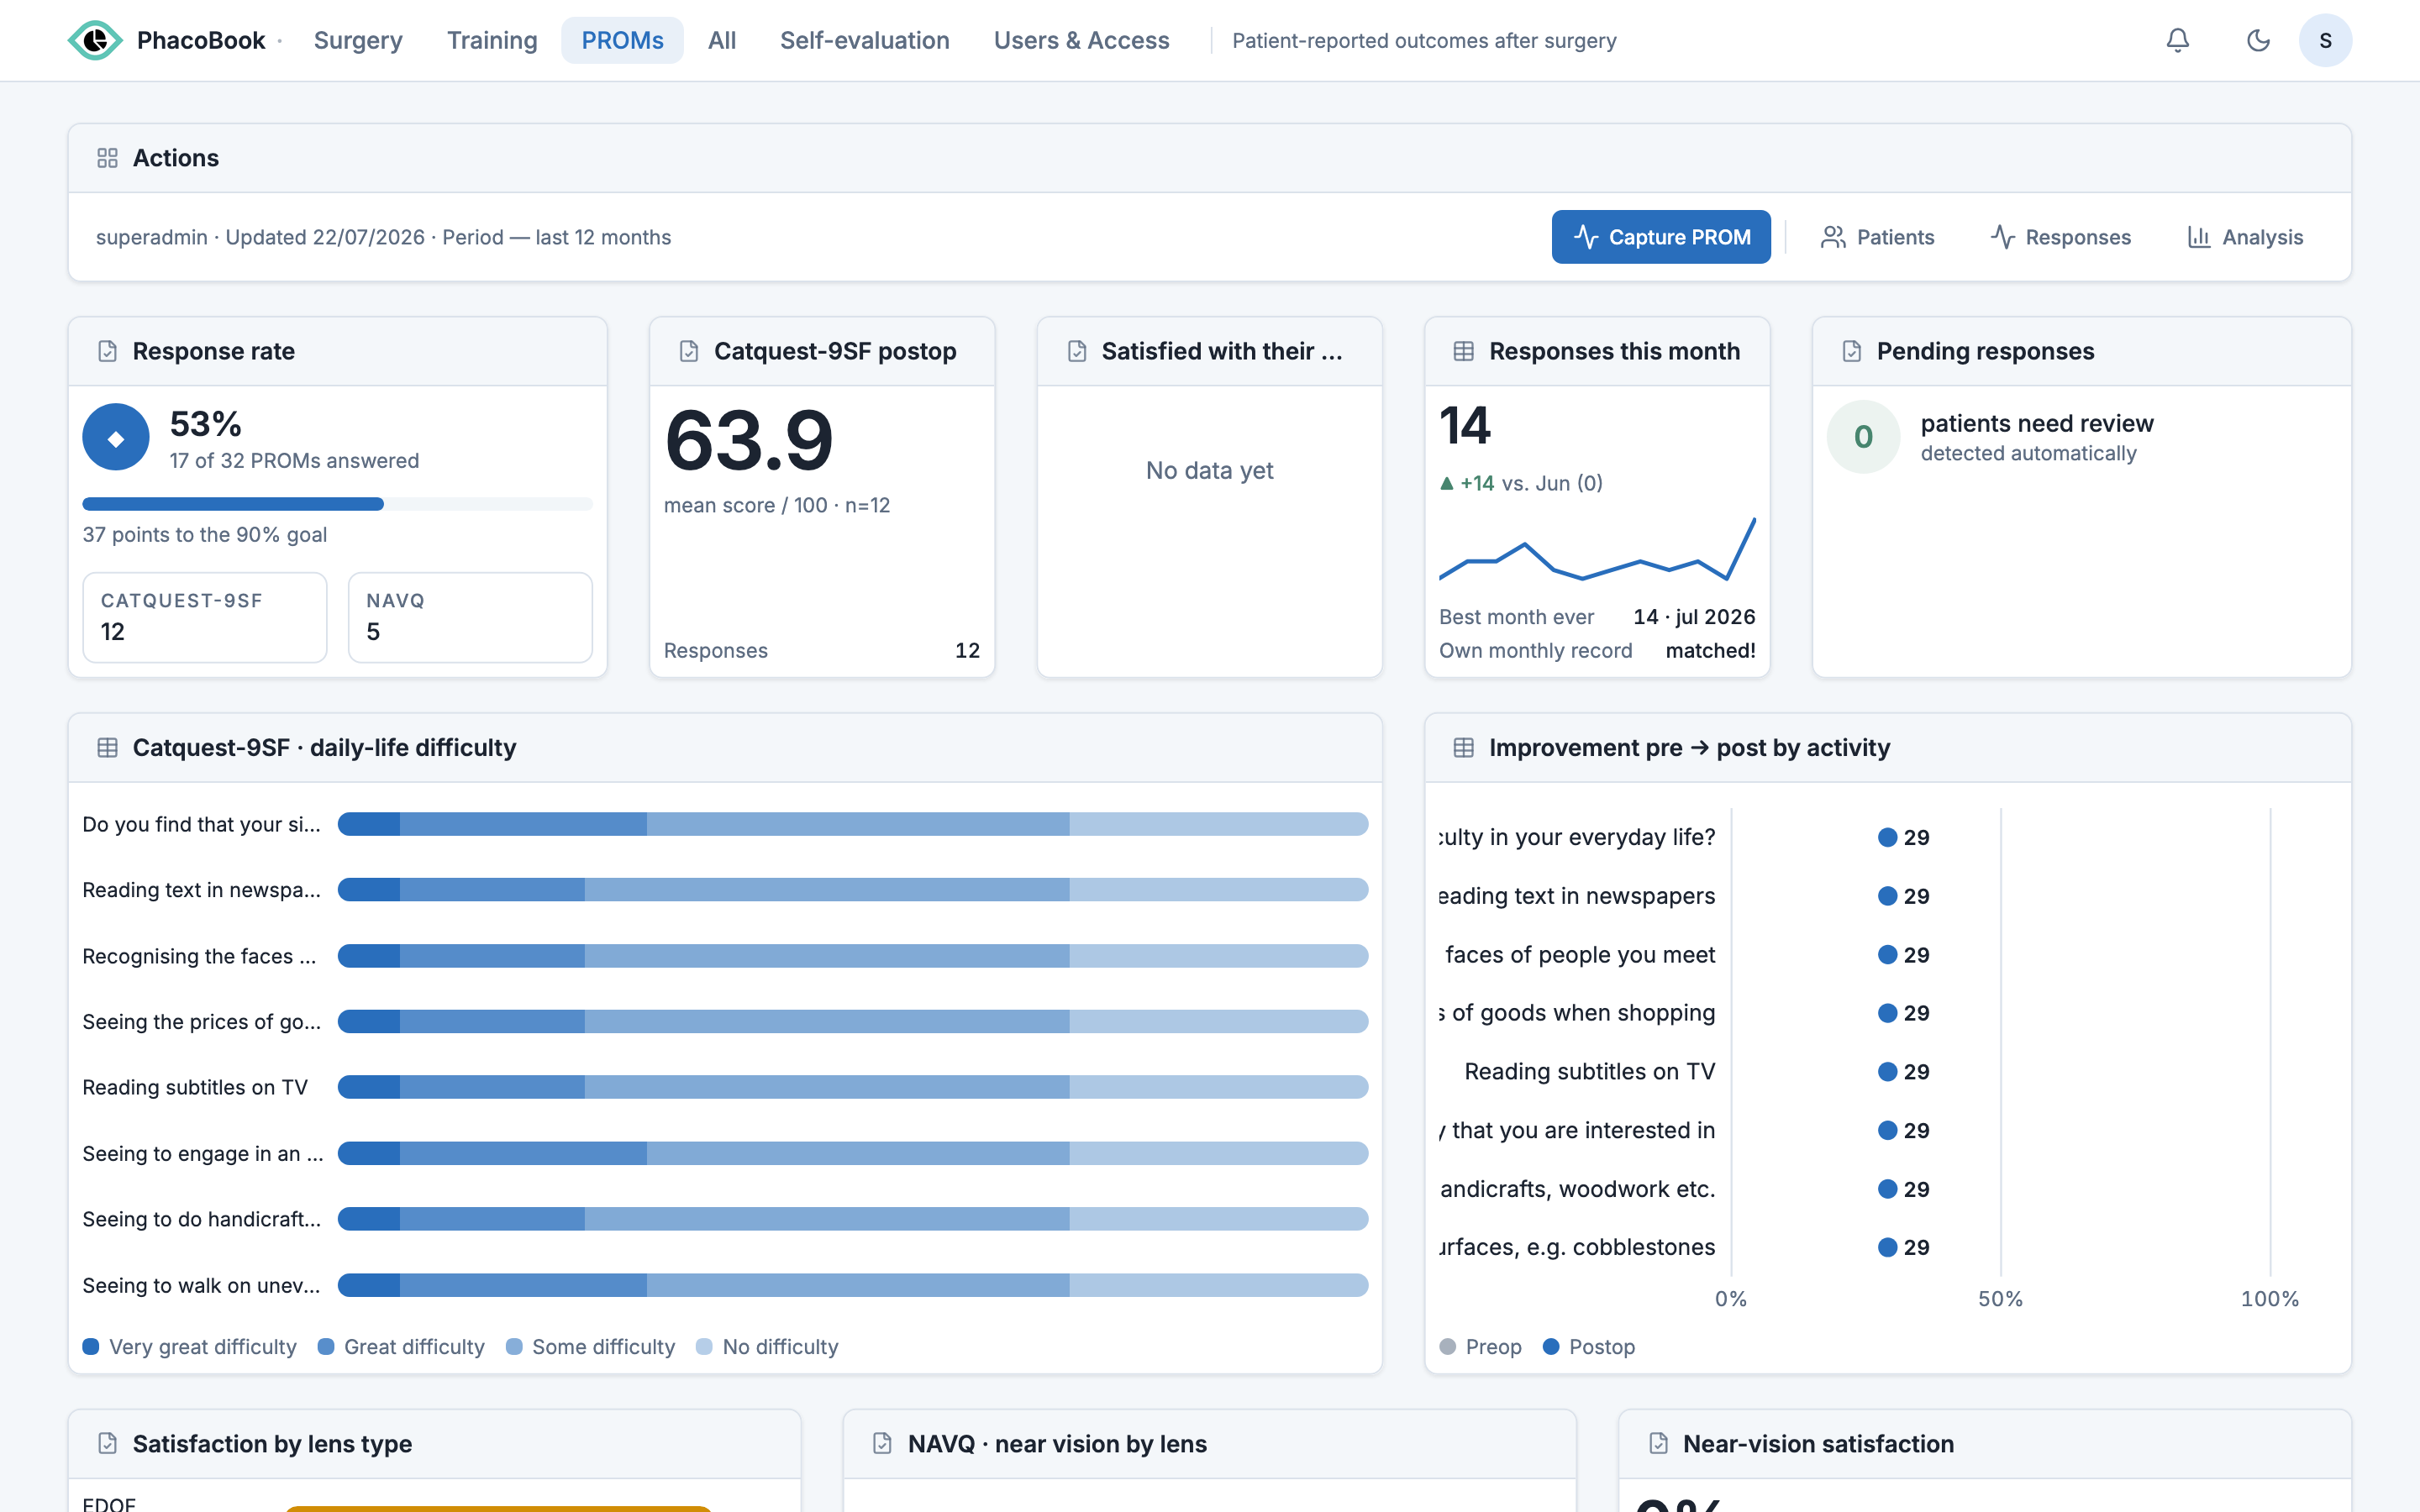
Task: Toggle Great difficulty legend entry
Action: click(x=401, y=1347)
